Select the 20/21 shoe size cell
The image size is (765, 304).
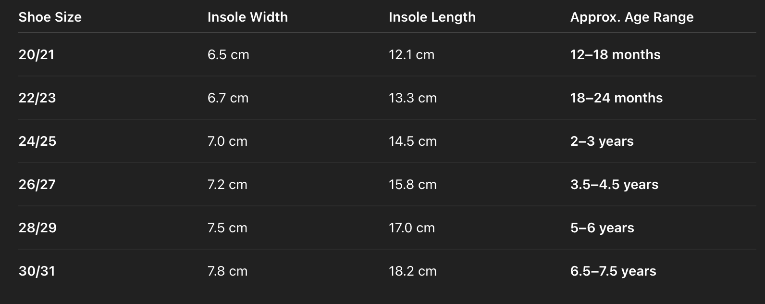pyautogui.click(x=37, y=55)
